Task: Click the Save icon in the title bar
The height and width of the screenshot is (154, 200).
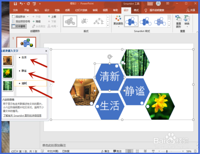Action: (x=15, y=4)
